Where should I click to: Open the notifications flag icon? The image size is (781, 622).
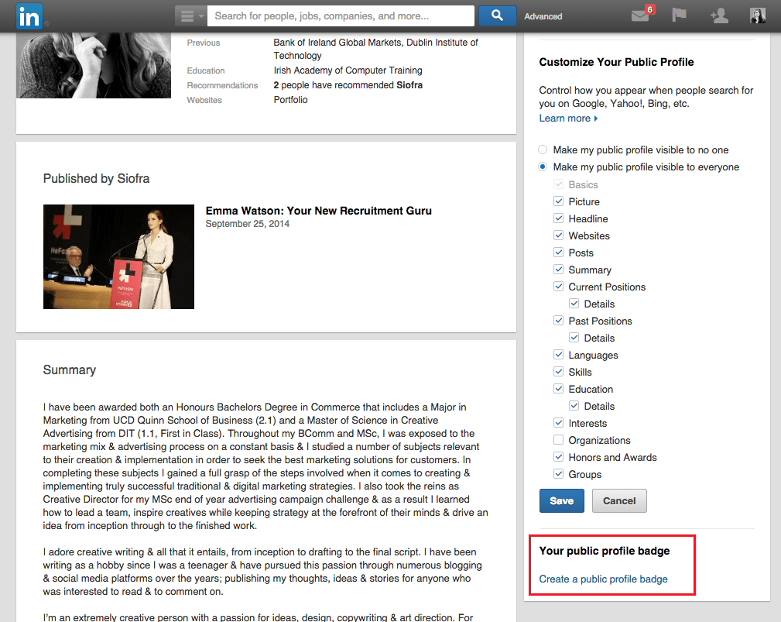click(679, 15)
